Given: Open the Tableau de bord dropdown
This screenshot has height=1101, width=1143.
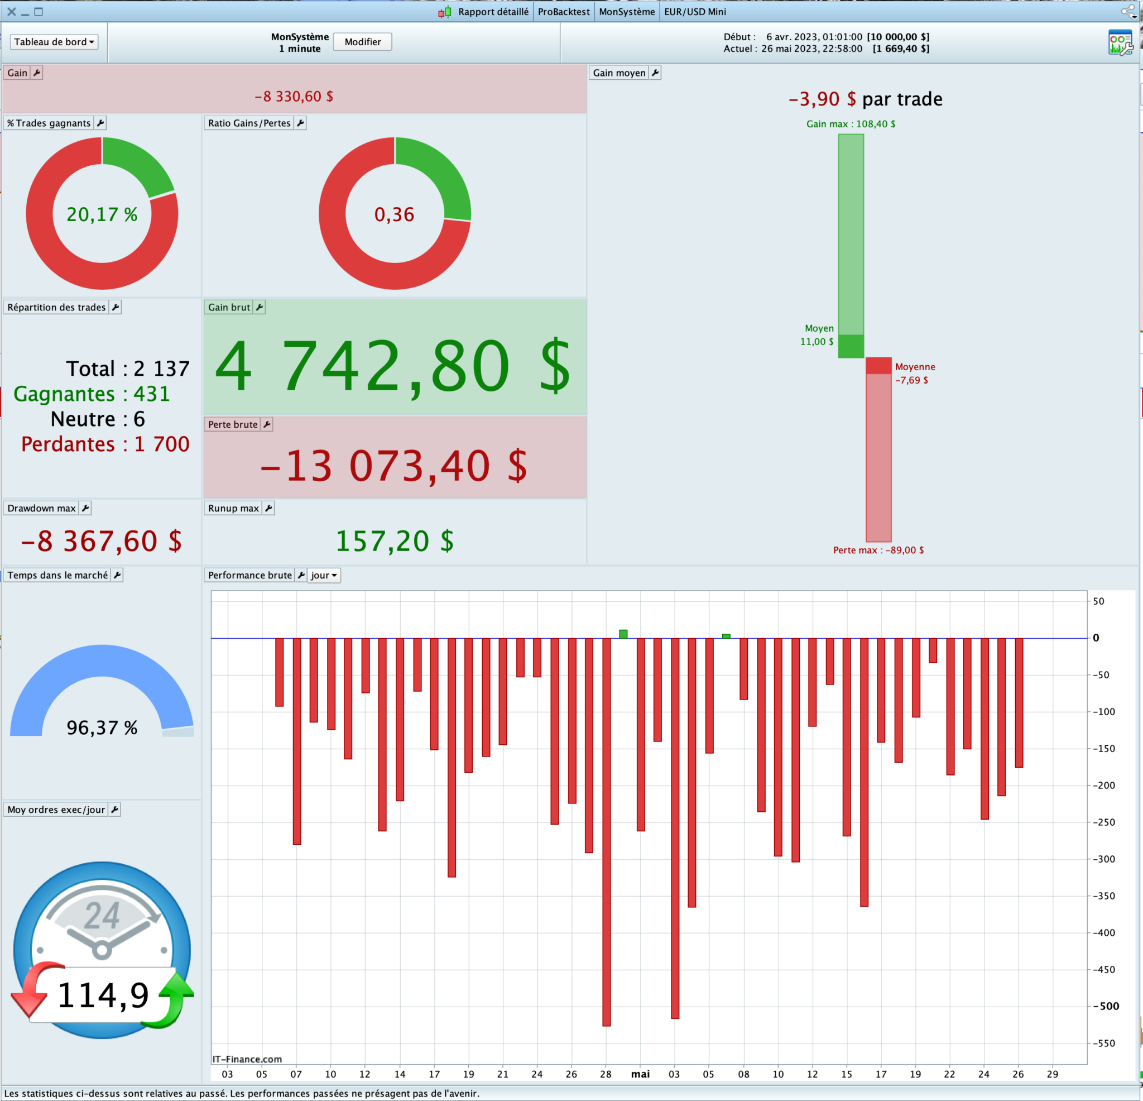Looking at the screenshot, I should 54,42.
